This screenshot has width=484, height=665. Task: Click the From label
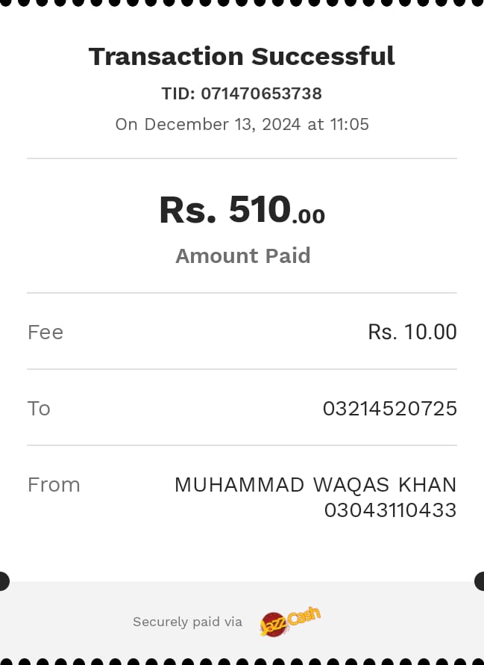tap(54, 484)
